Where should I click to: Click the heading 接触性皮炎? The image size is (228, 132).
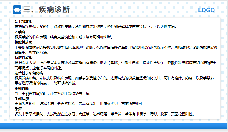click(23, 42)
